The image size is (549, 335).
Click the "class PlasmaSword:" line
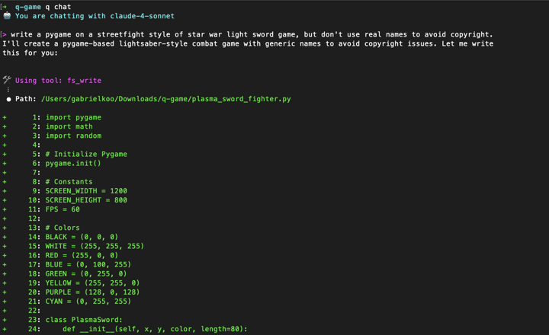(84, 320)
